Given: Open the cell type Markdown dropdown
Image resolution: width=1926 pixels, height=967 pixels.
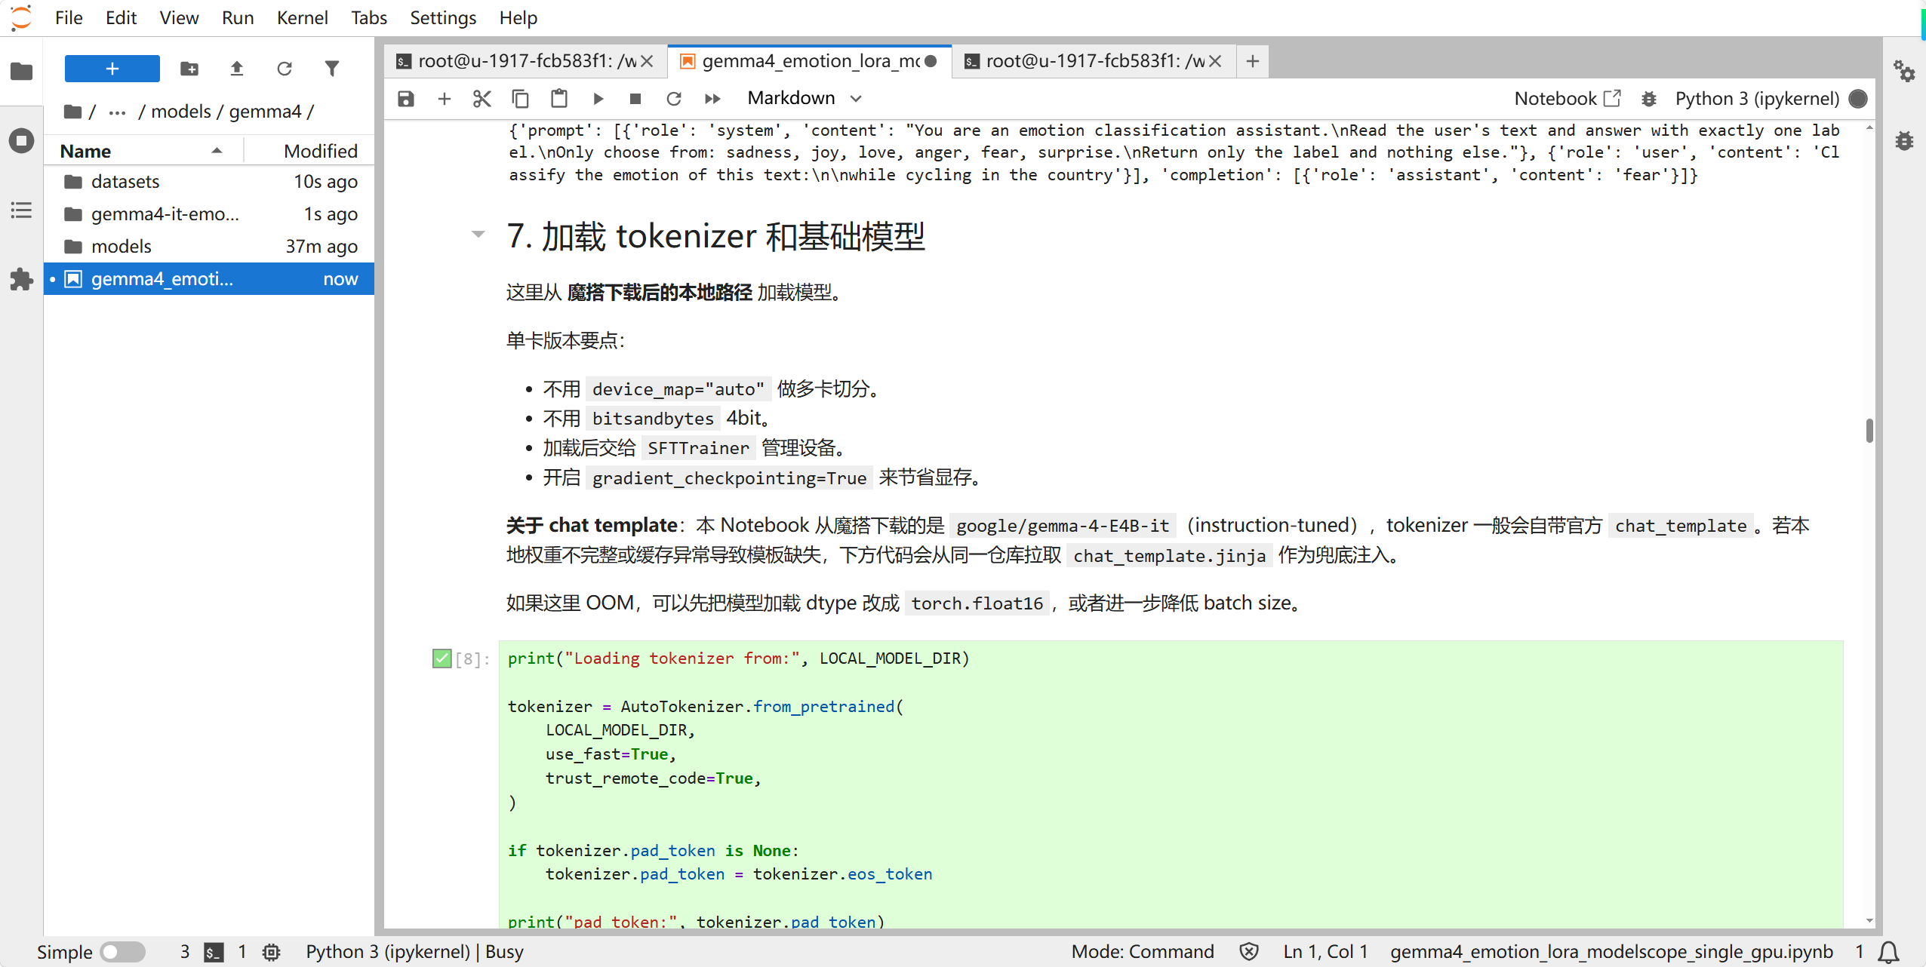Looking at the screenshot, I should pos(805,98).
